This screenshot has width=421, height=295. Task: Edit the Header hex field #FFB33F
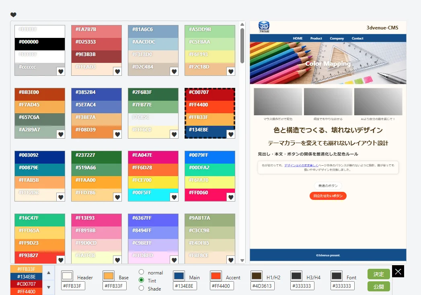tap(73, 286)
